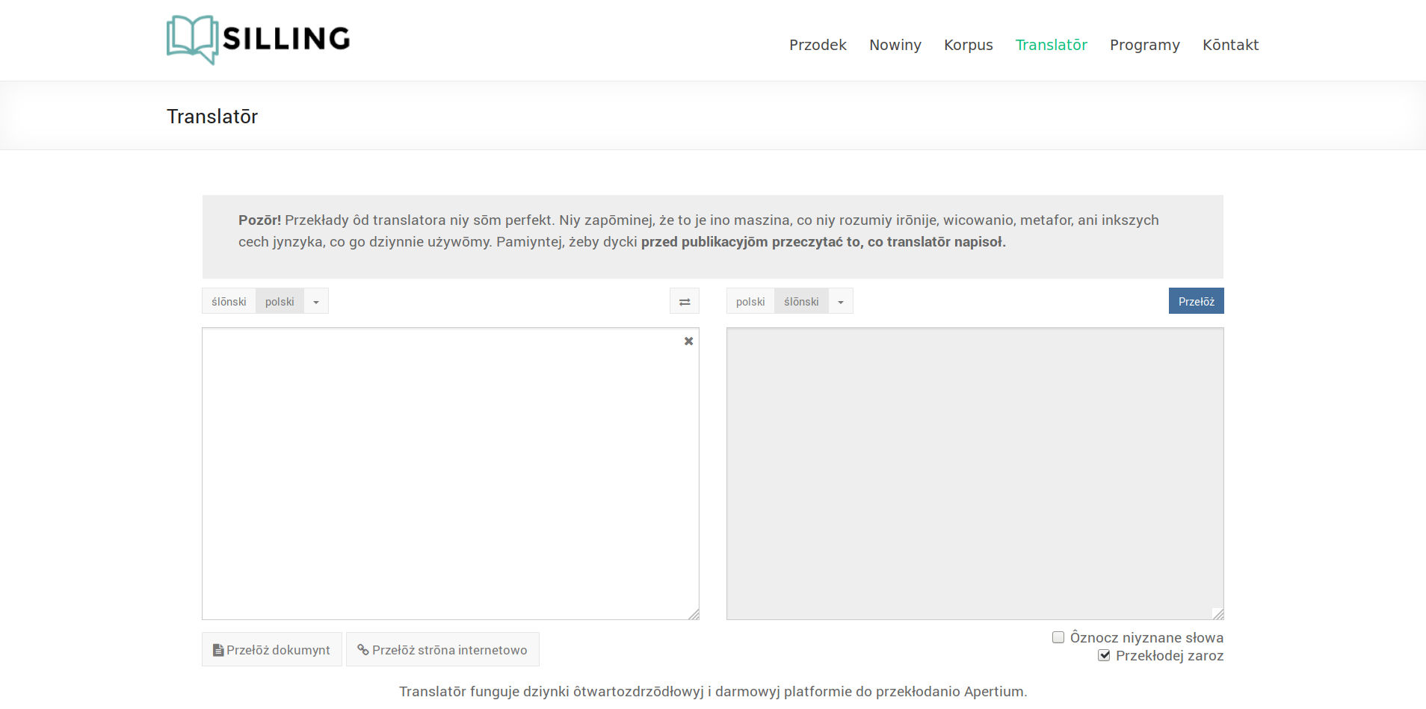Viewport: 1426px width, 709px height.
Task: Clear source text with the X icon
Action: [x=688, y=341]
